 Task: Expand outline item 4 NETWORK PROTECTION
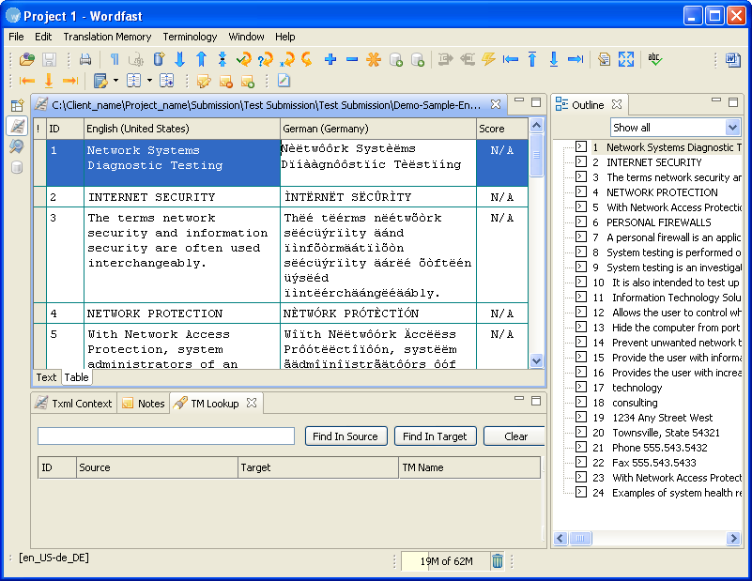point(581,191)
